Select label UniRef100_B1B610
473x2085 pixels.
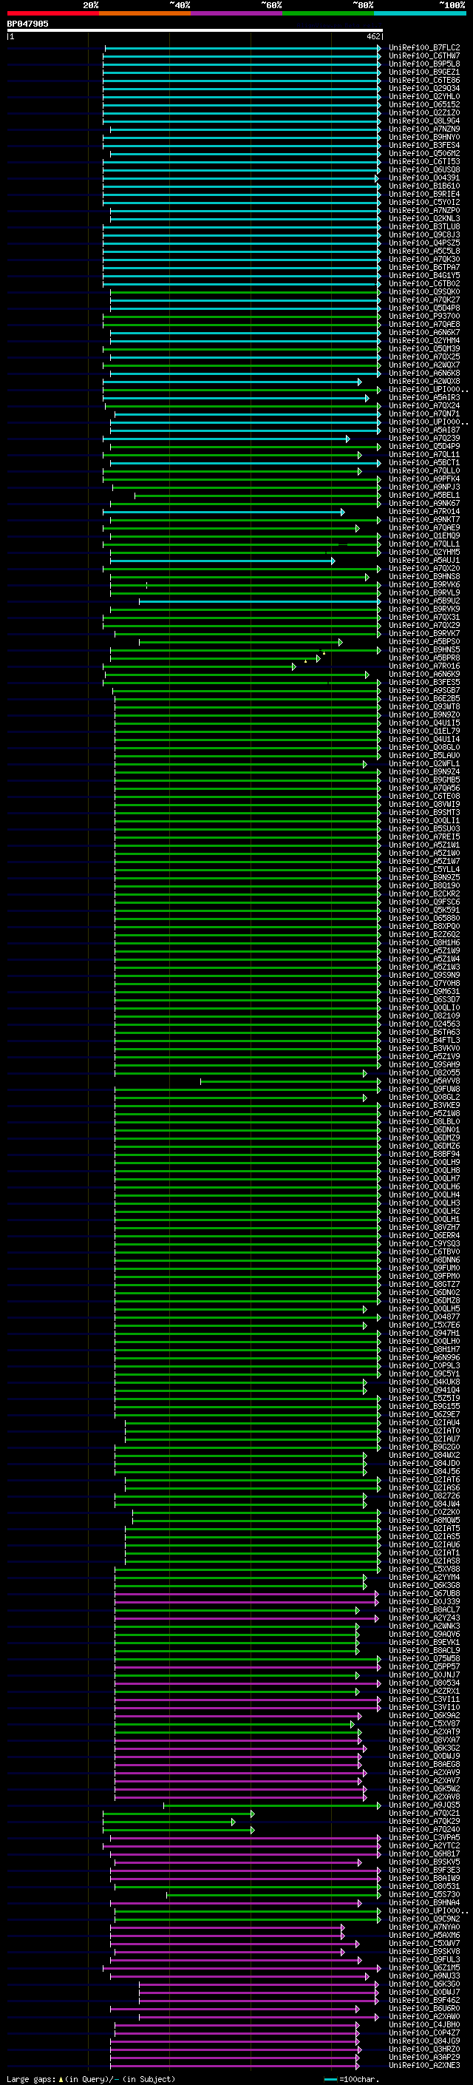click(x=423, y=186)
